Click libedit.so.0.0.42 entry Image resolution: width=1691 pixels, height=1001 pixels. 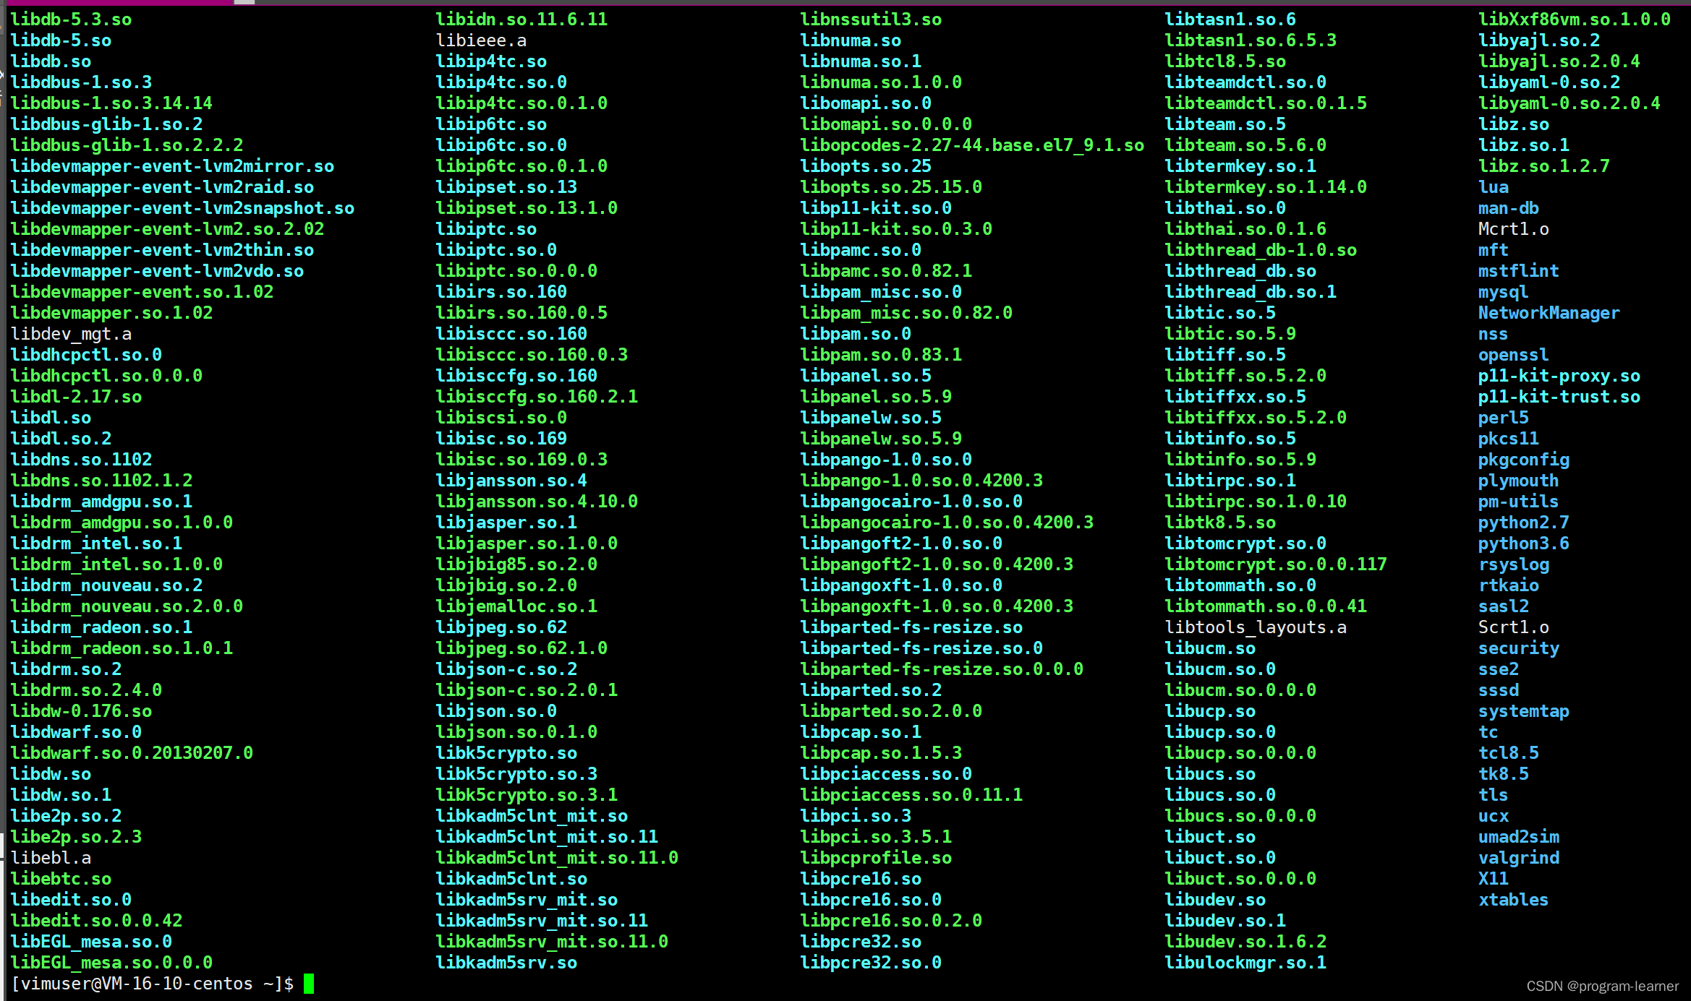click(96, 921)
